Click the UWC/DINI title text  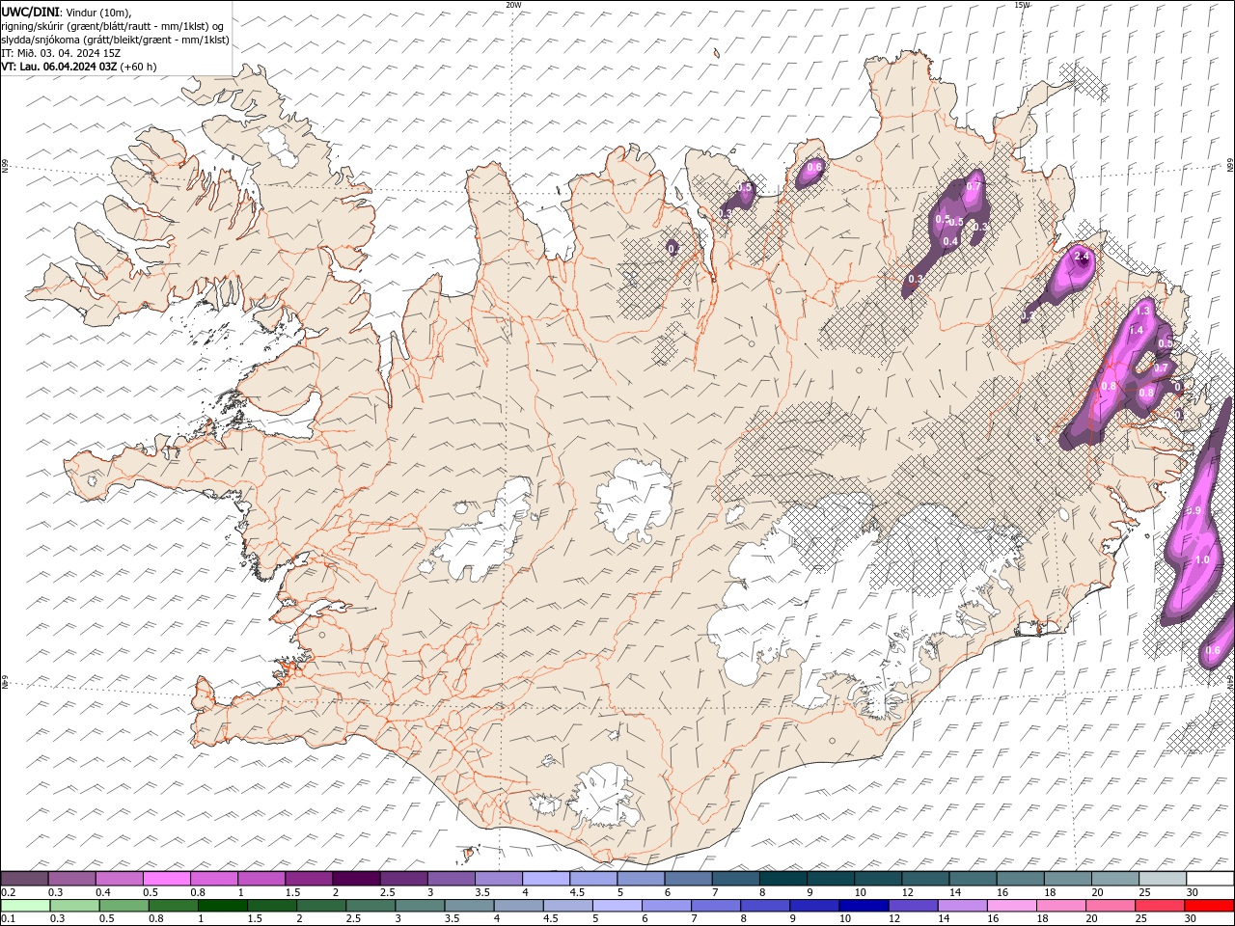click(x=30, y=12)
